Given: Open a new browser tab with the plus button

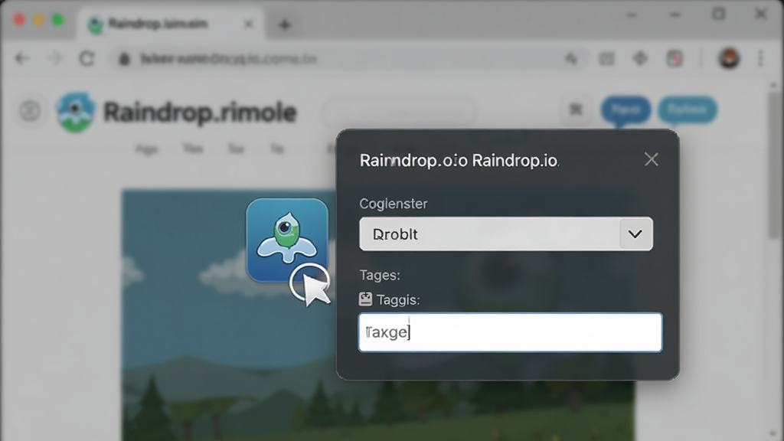Looking at the screenshot, I should pos(285,24).
